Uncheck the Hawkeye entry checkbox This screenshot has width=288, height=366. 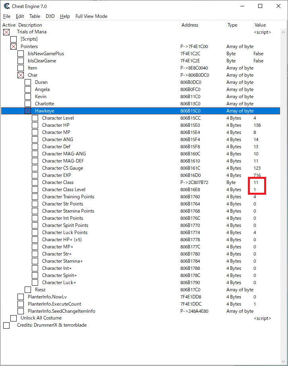click(x=28, y=111)
